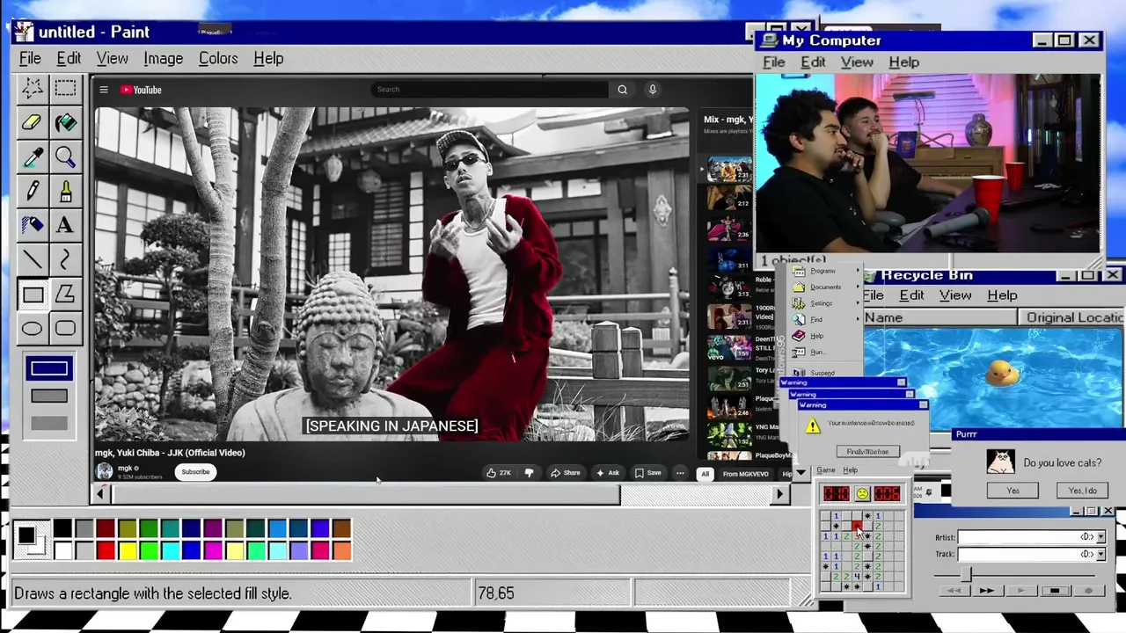Click "Yes, I do" in Purrr dialog
The image size is (1126, 633).
pyautogui.click(x=1082, y=491)
